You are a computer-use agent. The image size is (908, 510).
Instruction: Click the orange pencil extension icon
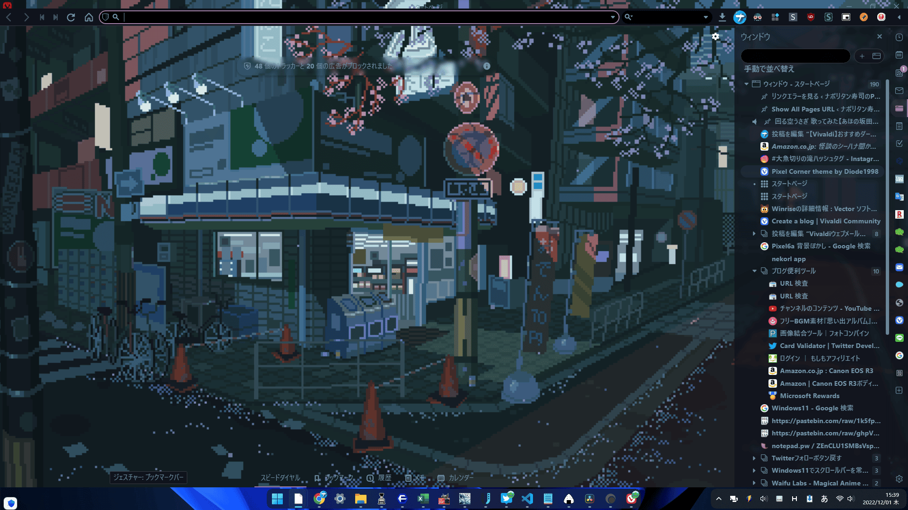[x=864, y=17]
